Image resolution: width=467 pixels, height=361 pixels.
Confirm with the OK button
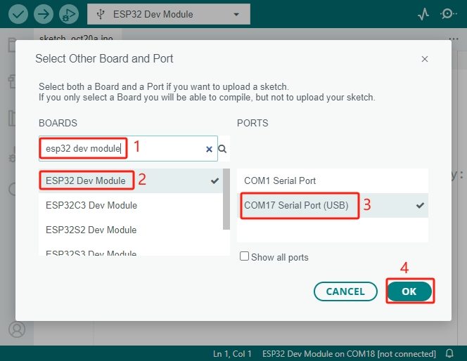(409, 291)
